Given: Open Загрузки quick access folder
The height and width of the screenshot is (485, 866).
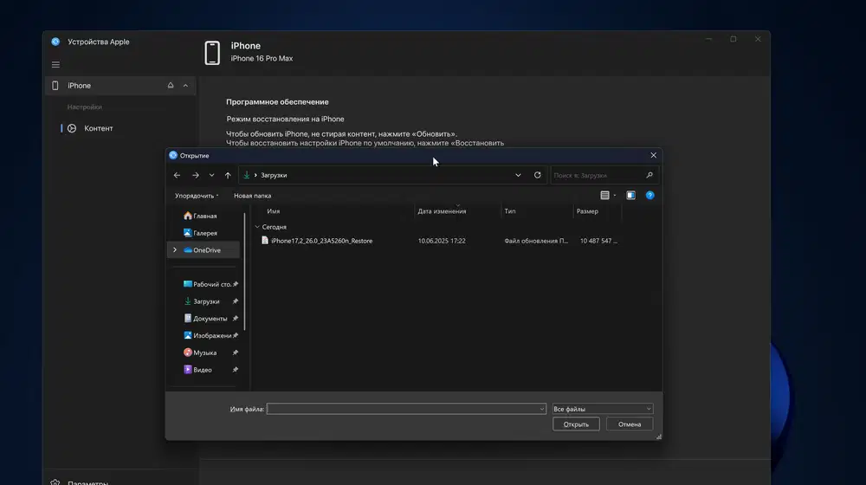Looking at the screenshot, I should click(x=204, y=301).
